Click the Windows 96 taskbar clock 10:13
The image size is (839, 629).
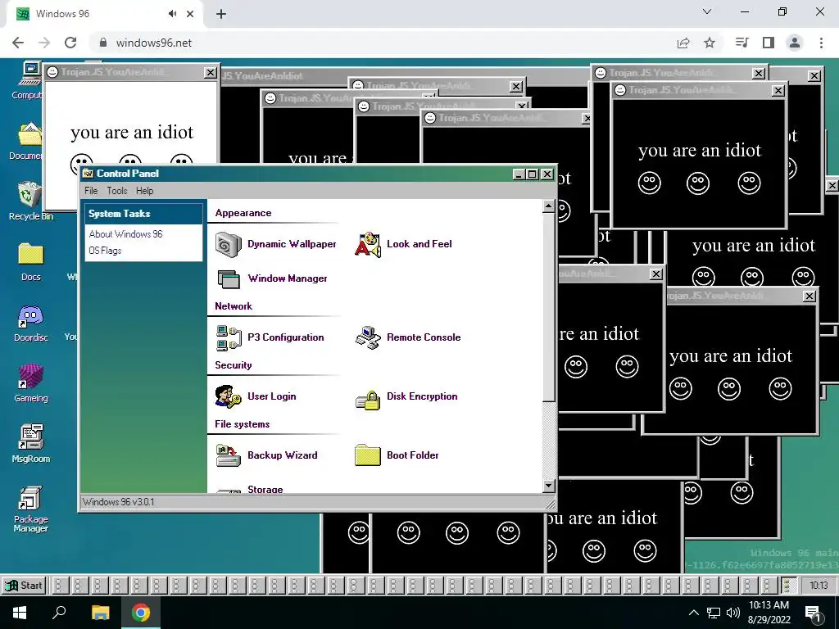(819, 586)
